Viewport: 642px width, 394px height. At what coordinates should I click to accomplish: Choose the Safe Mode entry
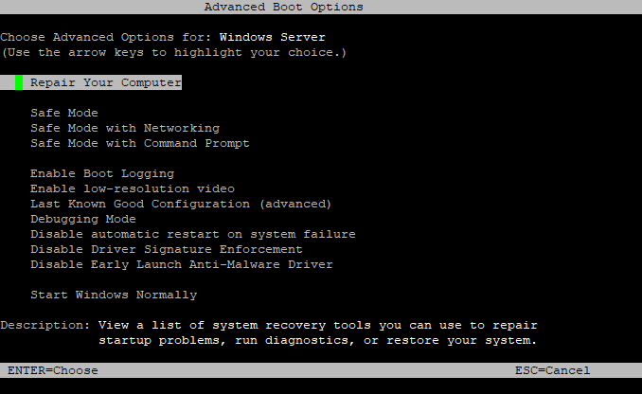click(63, 113)
